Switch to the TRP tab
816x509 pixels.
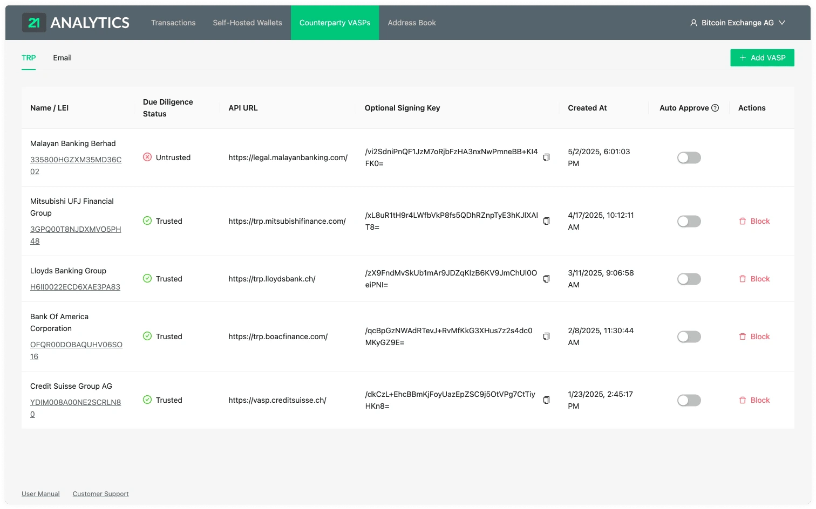(29, 58)
